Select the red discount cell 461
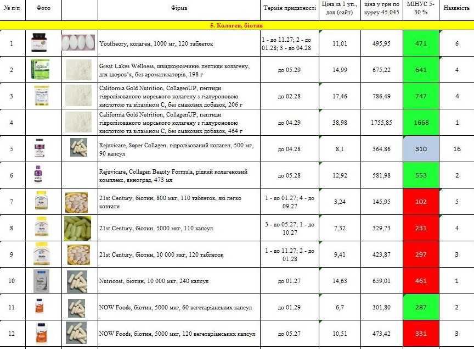The height and width of the screenshot is (349, 474). point(421,281)
